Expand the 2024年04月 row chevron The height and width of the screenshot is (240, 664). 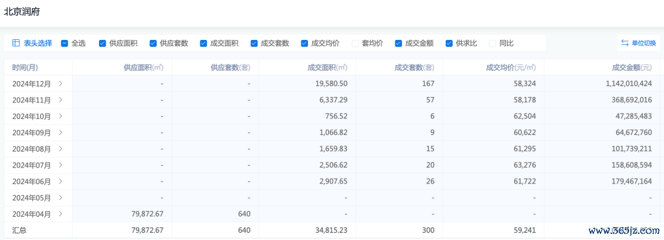[x=60, y=214]
